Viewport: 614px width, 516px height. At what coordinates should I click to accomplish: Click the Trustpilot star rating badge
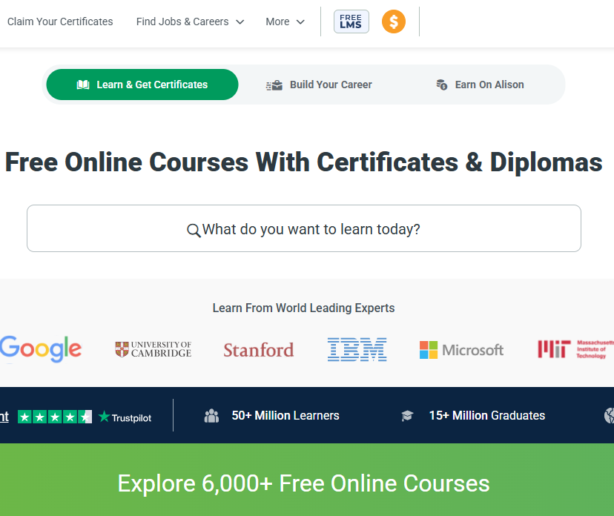click(x=55, y=417)
